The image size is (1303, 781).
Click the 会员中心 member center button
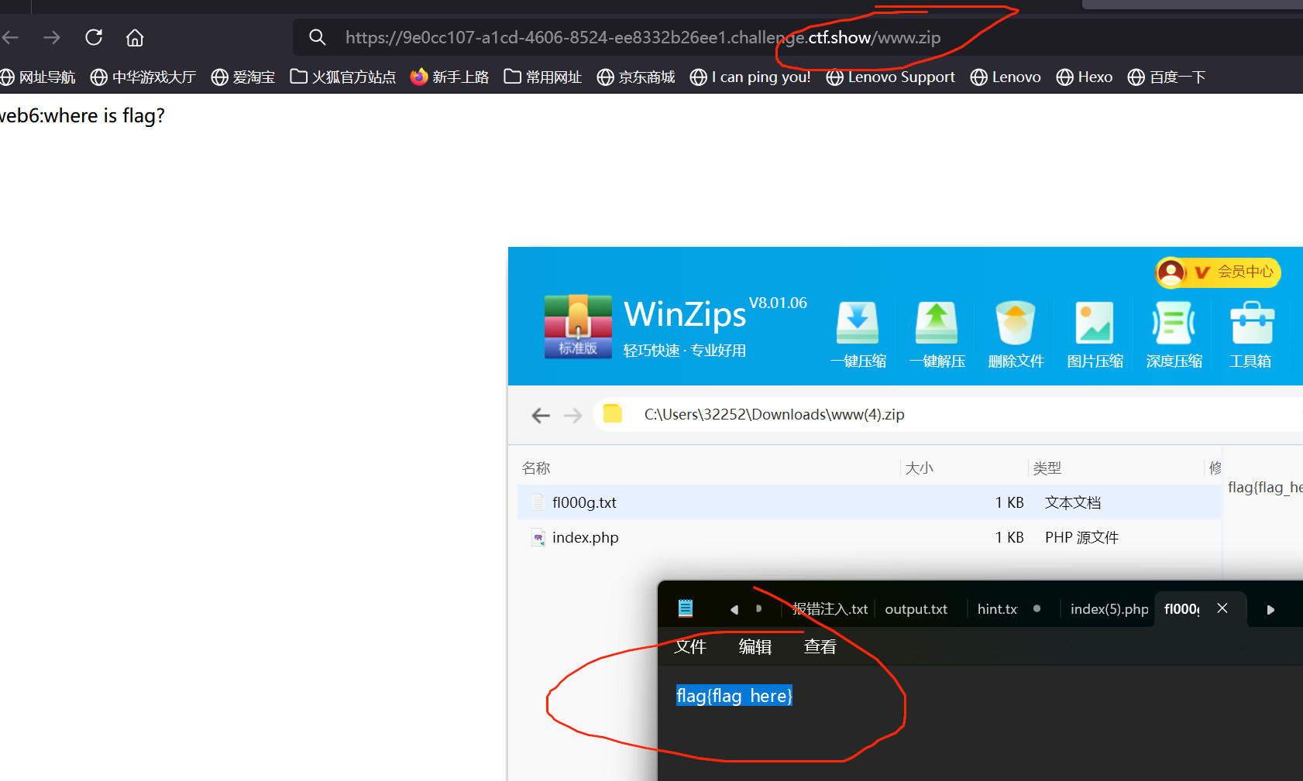pos(1218,272)
